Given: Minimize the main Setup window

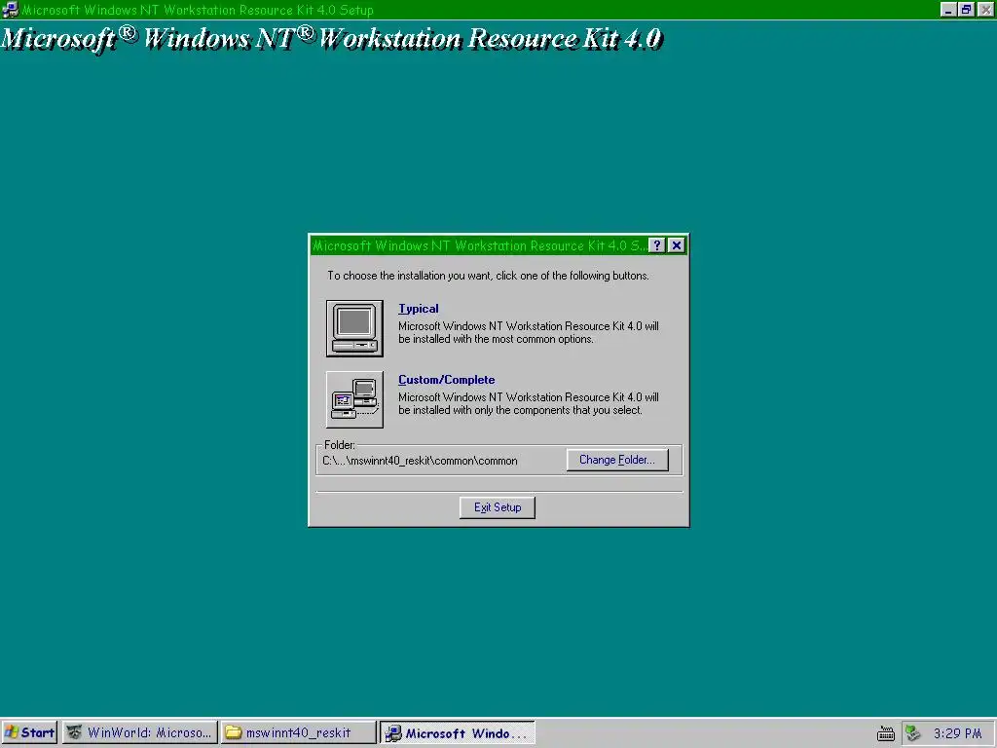Looking at the screenshot, I should pos(948,10).
